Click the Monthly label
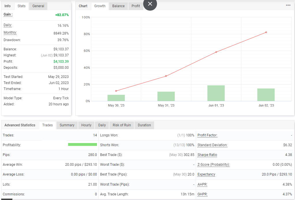 tap(10, 33)
